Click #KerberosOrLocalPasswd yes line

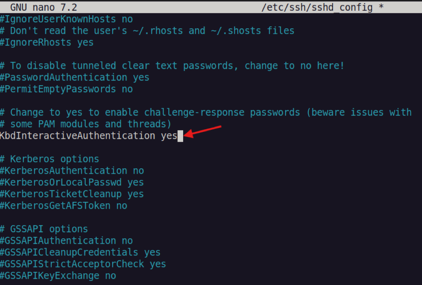pyautogui.click(x=72, y=183)
